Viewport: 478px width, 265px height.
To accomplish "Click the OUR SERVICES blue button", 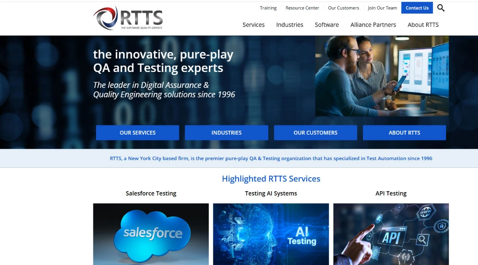I will 138,132.
